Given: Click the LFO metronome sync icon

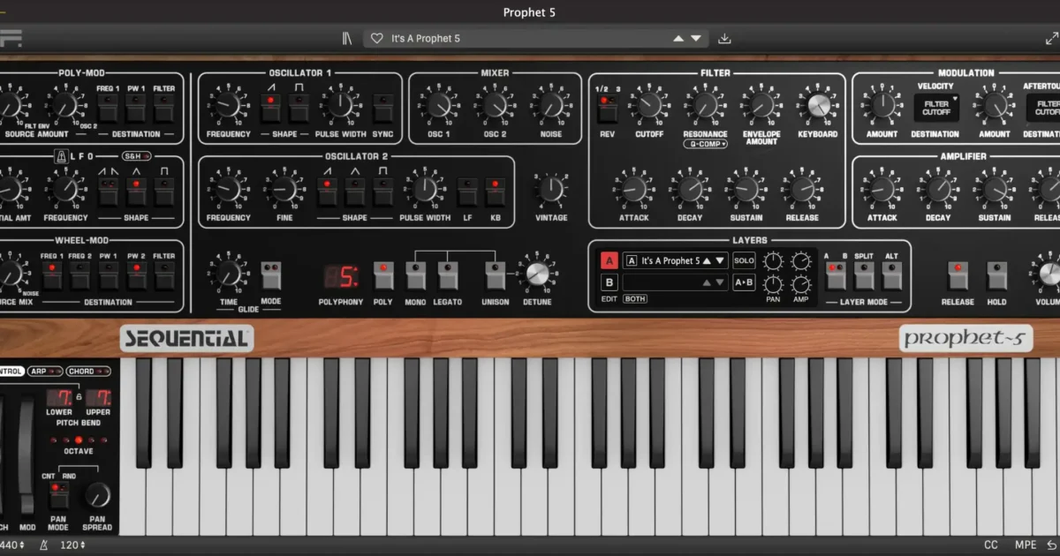Looking at the screenshot, I should [61, 156].
